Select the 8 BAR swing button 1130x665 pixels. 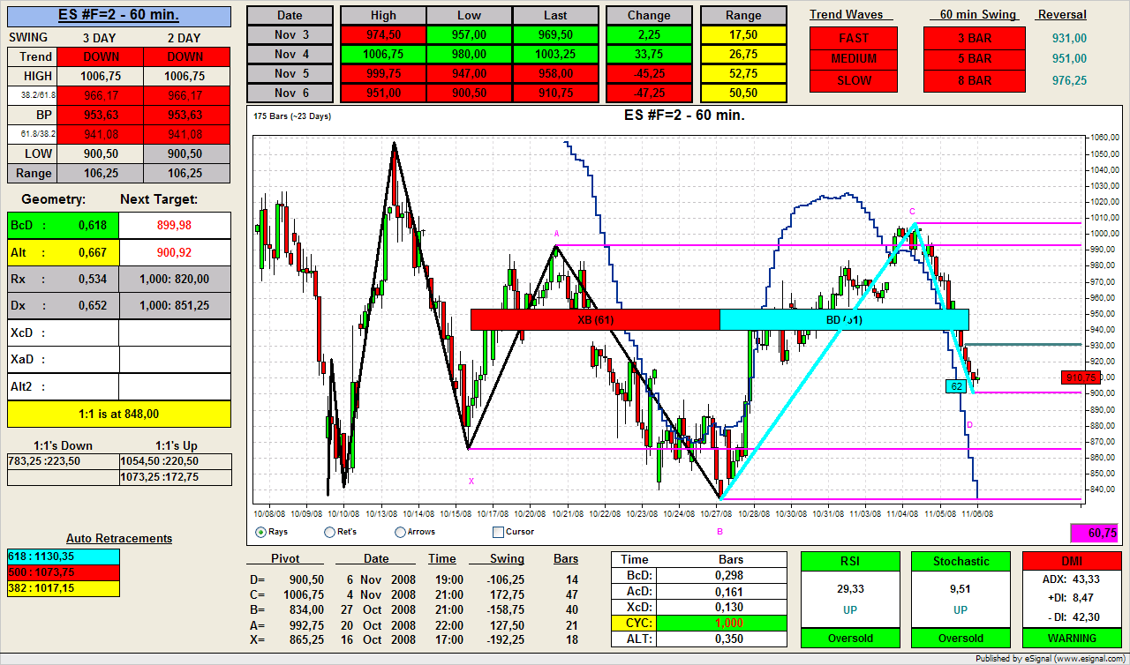(974, 80)
